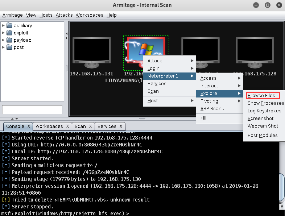Open the Hosts menu
Viewport: 285px width, 216px height.
click(46, 15)
